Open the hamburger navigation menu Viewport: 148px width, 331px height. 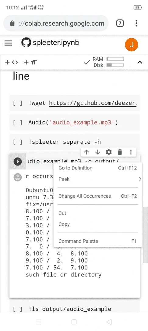8,43
